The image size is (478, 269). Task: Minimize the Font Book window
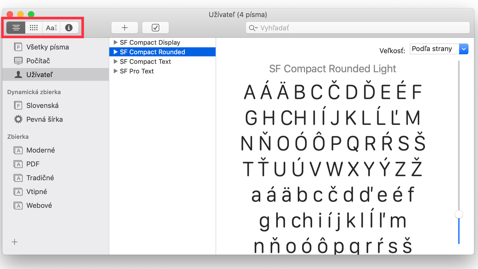20,14
